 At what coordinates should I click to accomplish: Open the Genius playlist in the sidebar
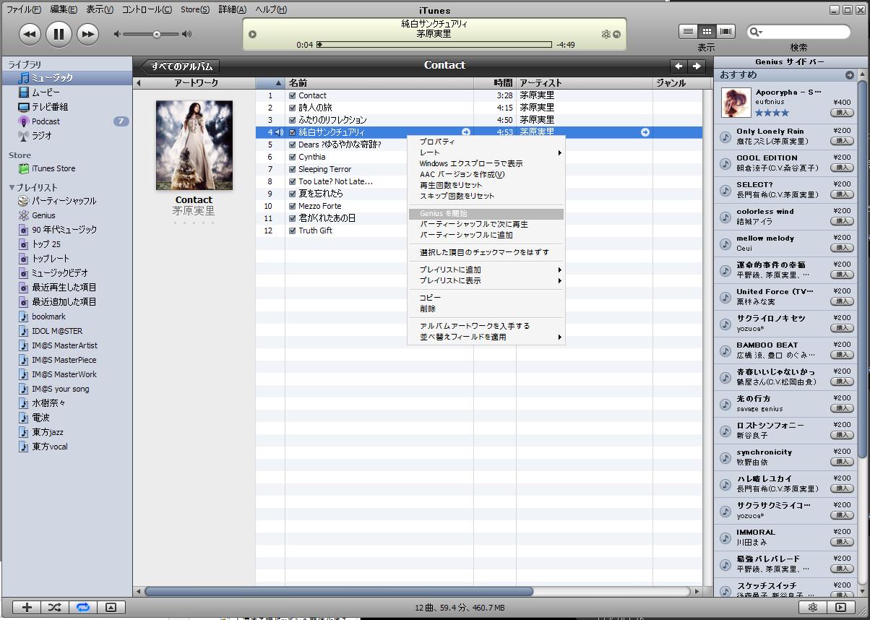pos(66,215)
